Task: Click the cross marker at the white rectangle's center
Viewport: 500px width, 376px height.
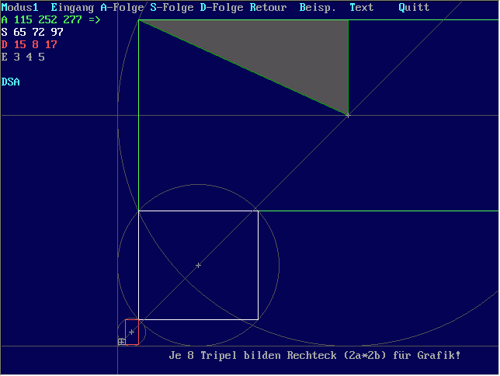Action: [x=198, y=265]
